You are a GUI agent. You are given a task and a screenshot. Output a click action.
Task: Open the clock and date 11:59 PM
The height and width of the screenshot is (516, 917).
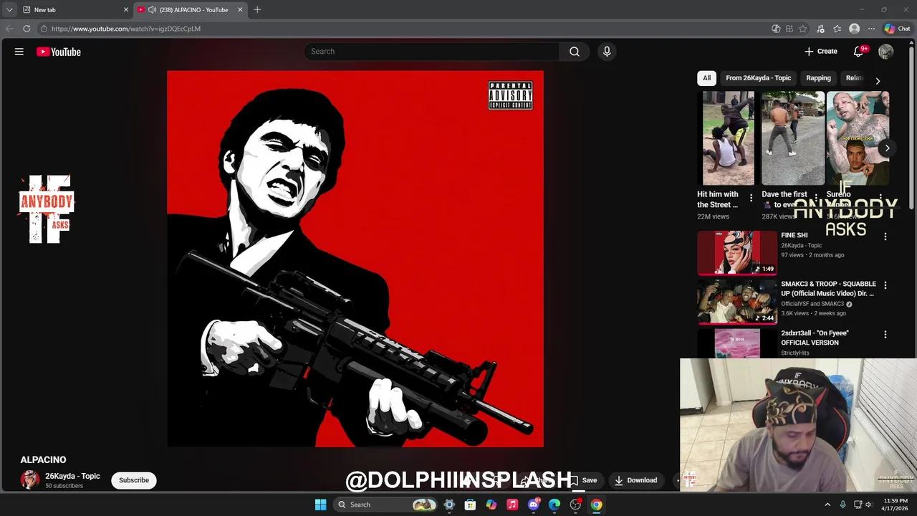896,505
